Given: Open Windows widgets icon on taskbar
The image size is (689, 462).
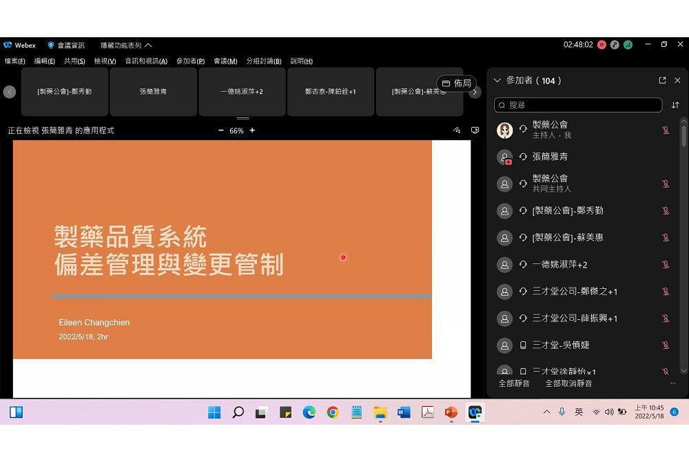Looking at the screenshot, I should click(x=17, y=412).
